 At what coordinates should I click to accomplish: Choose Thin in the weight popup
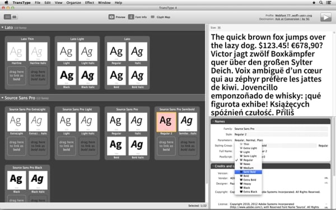click(x=248, y=144)
